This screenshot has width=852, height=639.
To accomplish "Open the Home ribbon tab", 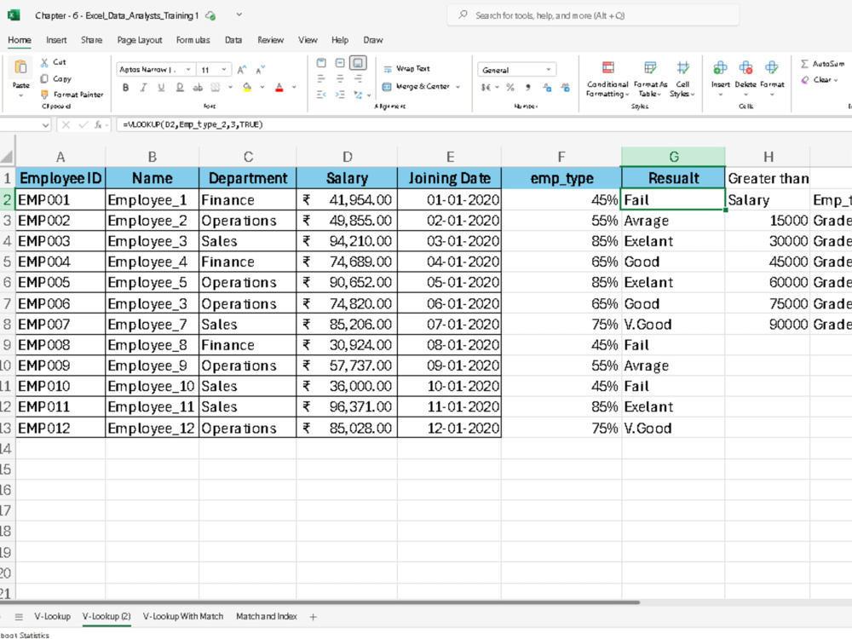I will (x=20, y=40).
